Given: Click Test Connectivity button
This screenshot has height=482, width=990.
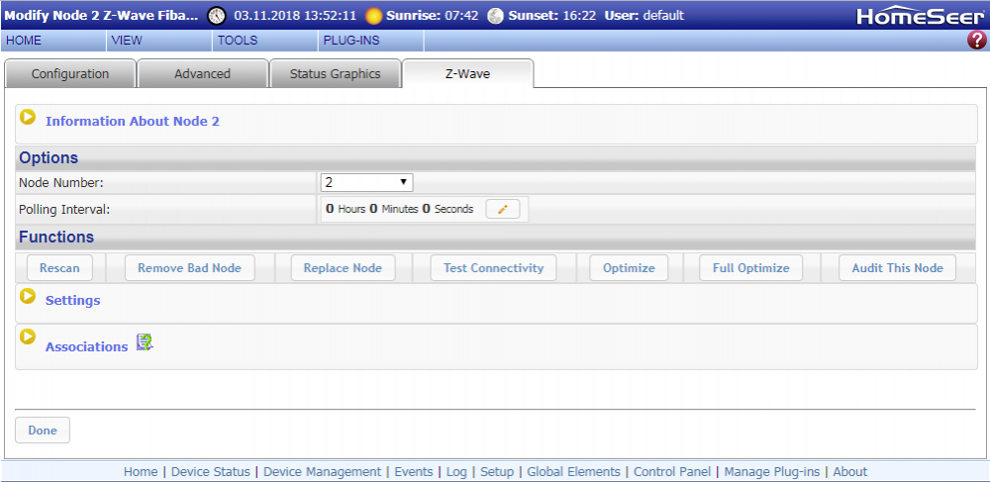Looking at the screenshot, I should click(x=493, y=268).
